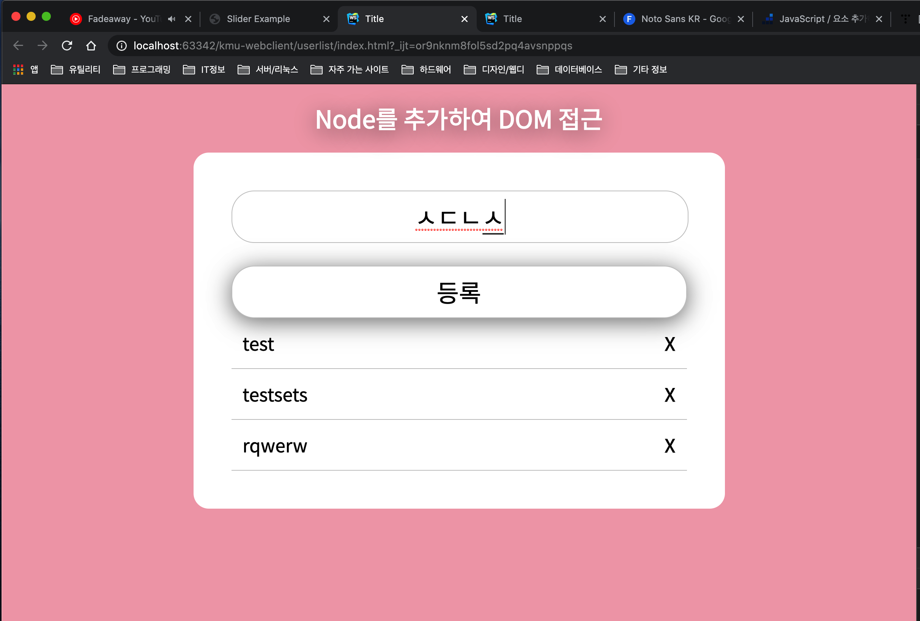Click the browser reload icon
The image size is (920, 621).
(x=67, y=46)
